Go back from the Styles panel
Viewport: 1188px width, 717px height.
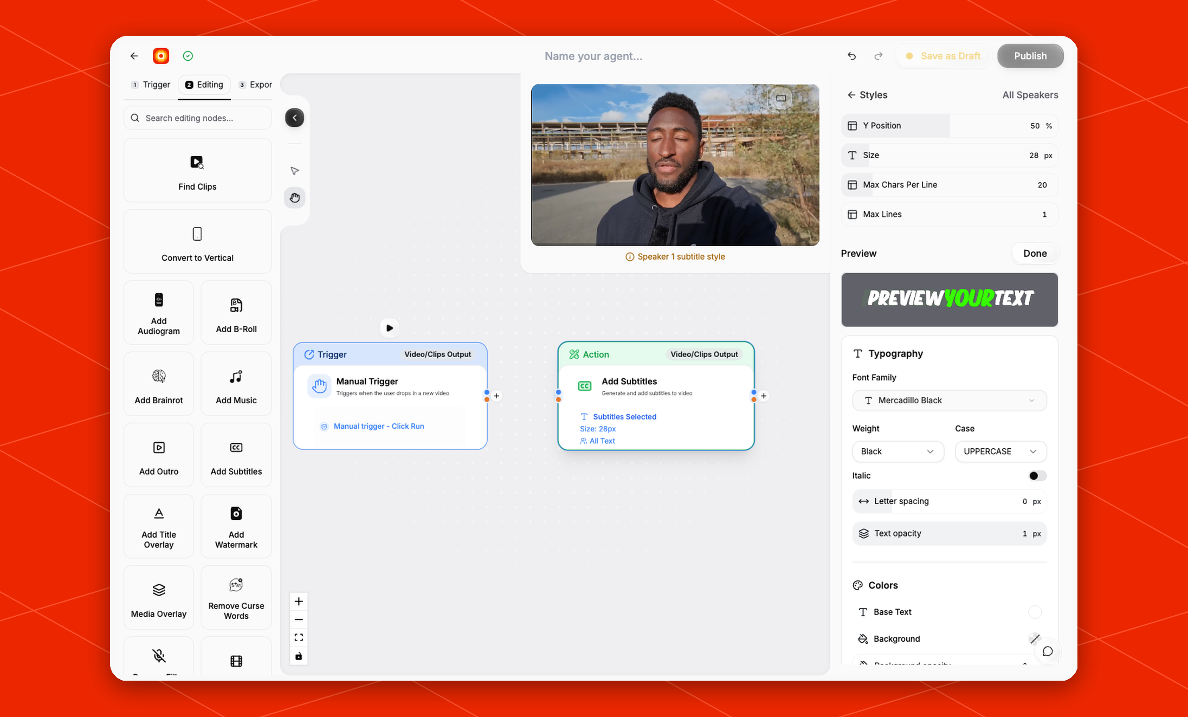(x=851, y=95)
